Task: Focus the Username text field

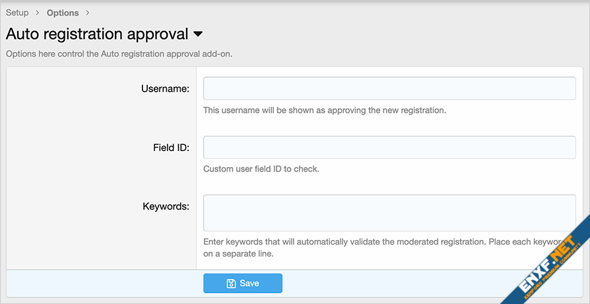Action: pos(389,88)
